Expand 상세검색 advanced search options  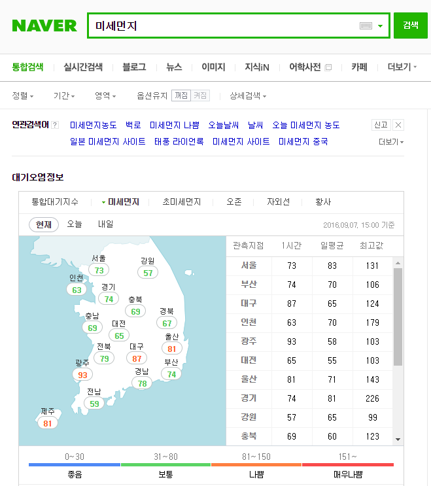(247, 95)
